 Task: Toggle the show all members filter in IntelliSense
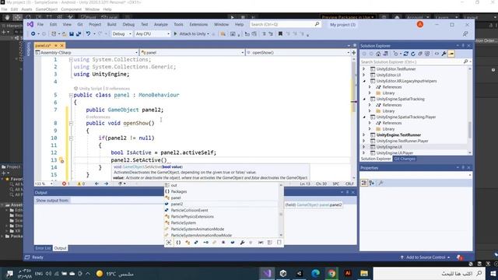tap(169, 243)
